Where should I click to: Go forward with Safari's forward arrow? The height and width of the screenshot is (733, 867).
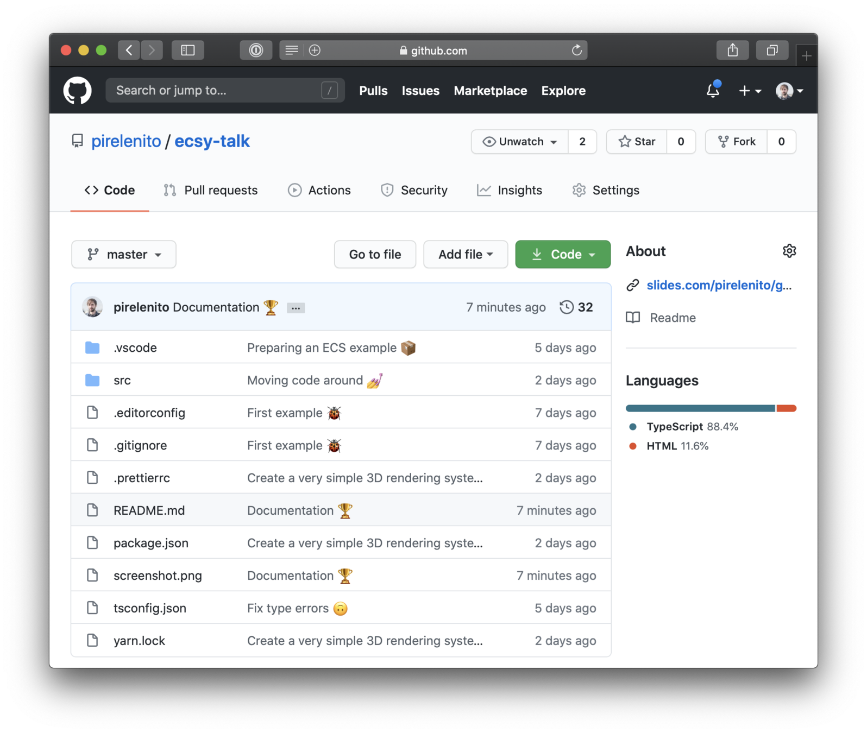[x=152, y=50]
